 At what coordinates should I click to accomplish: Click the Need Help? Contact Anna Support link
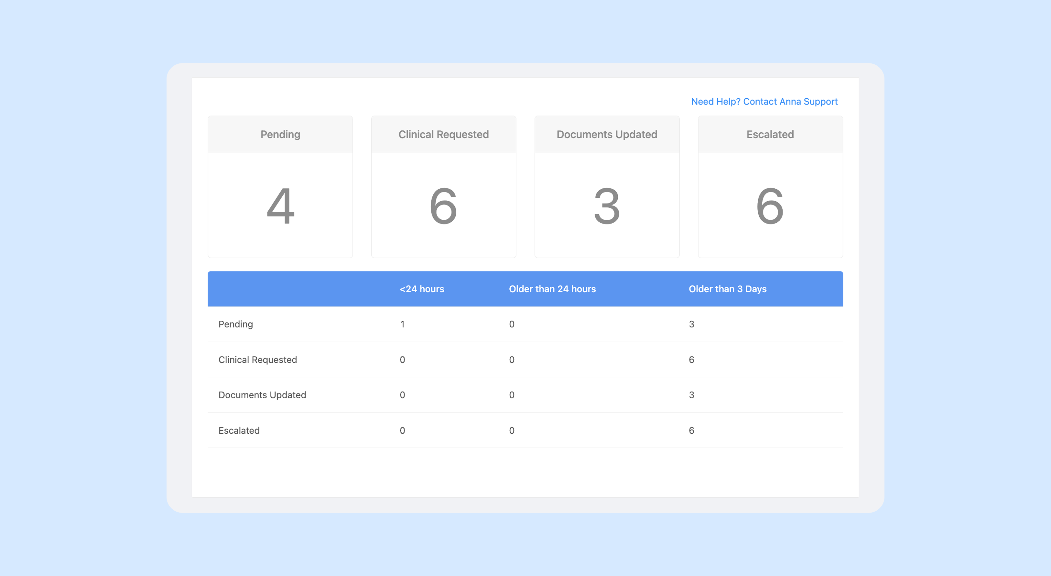click(x=764, y=101)
